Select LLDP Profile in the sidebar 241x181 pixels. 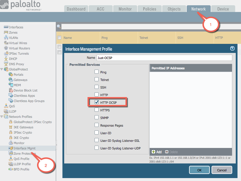(x=22, y=164)
